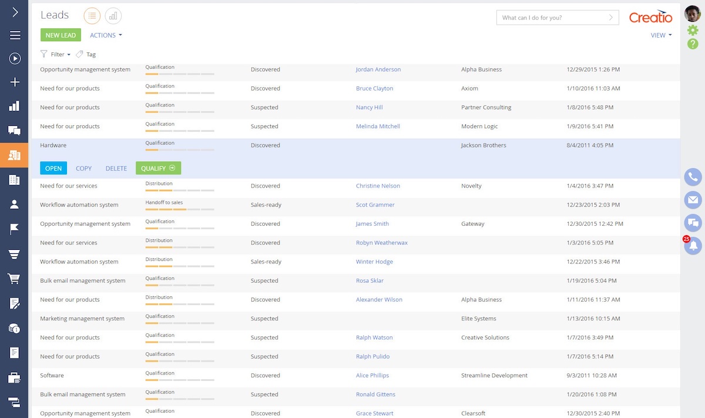Switch to the list view toggle
Image resolution: width=705 pixels, height=418 pixels.
pyautogui.click(x=92, y=16)
